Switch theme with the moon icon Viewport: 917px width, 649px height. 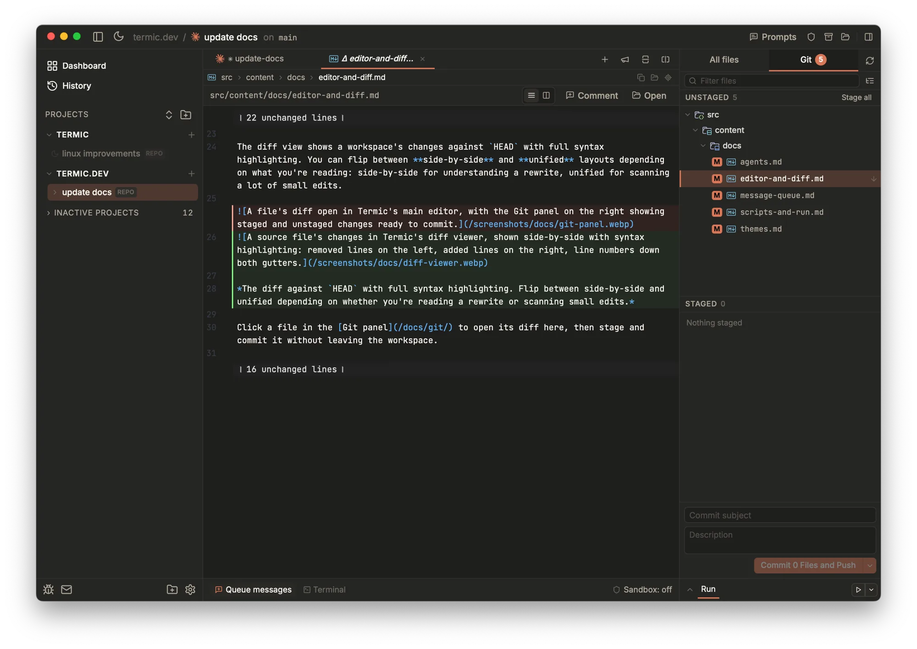tap(119, 36)
